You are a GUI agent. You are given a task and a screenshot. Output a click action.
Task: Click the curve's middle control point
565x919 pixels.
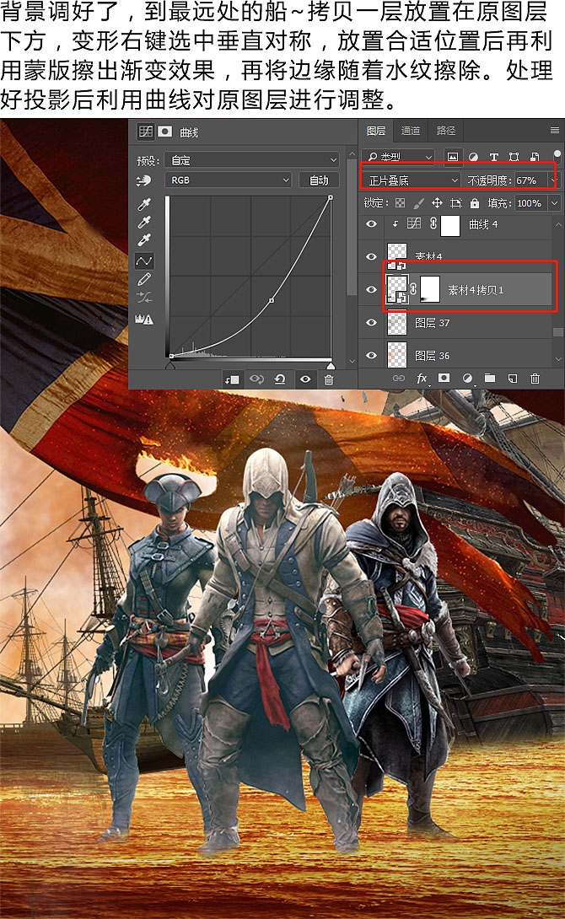click(x=272, y=300)
